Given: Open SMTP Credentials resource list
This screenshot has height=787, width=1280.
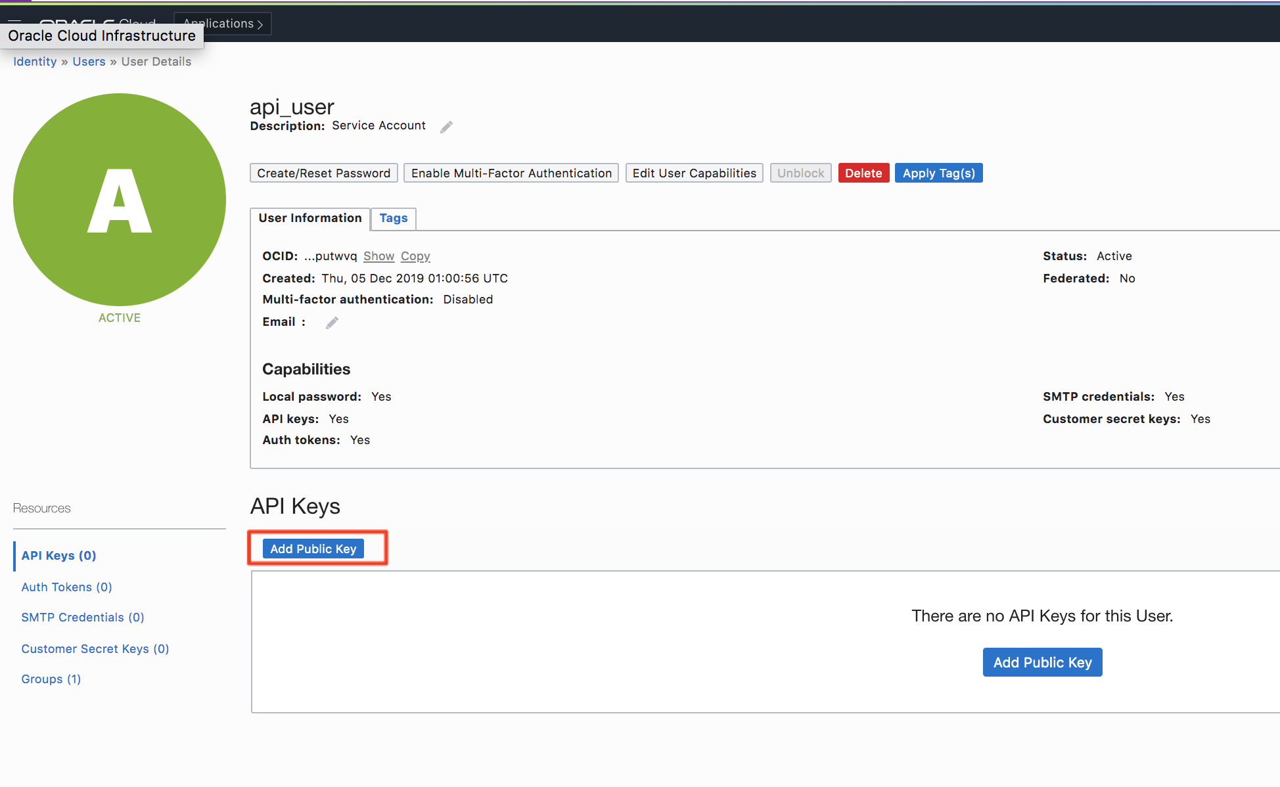Looking at the screenshot, I should pos(82,617).
